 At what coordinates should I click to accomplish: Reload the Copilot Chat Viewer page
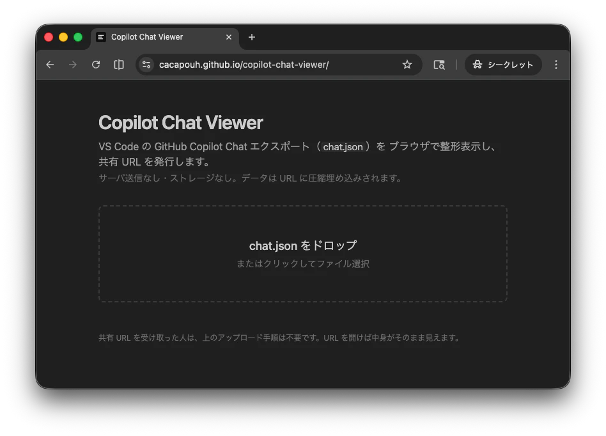[96, 65]
